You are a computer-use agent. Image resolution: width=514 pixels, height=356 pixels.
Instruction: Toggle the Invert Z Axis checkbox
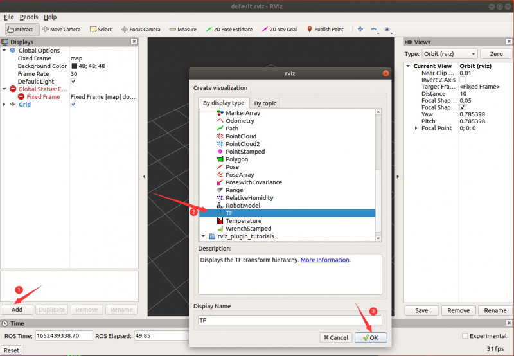pos(463,80)
